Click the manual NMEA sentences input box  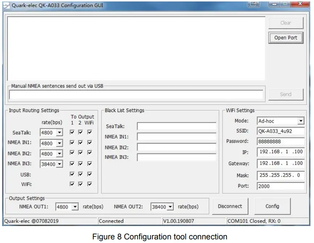(138, 94)
